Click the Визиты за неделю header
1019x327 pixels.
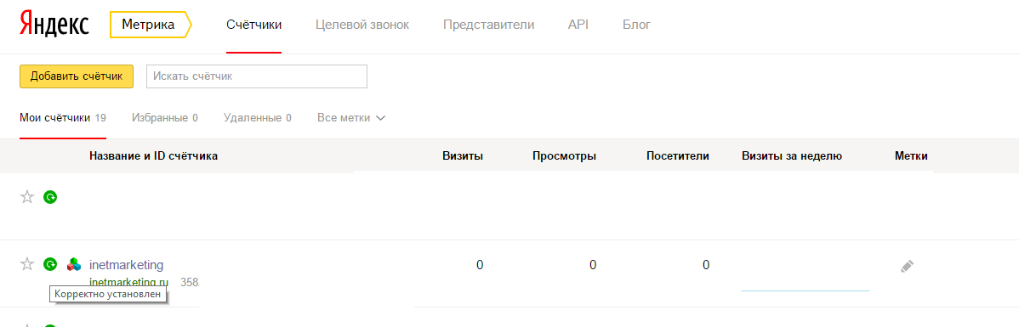pos(792,155)
